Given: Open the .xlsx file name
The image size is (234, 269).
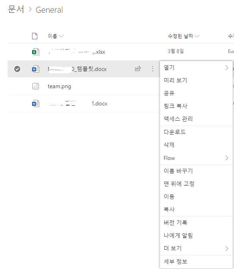Looking at the screenshot, I should tap(77, 52).
